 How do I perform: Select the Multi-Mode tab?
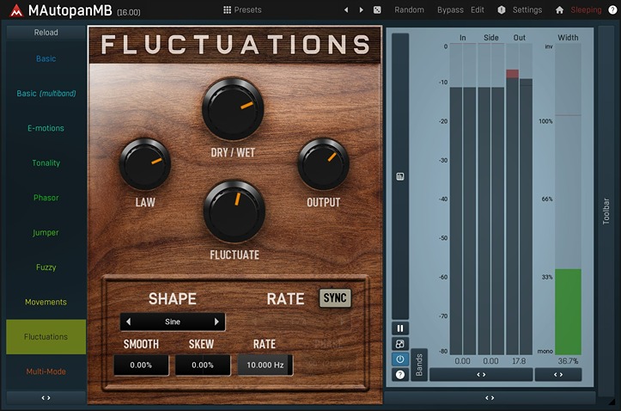(46, 371)
